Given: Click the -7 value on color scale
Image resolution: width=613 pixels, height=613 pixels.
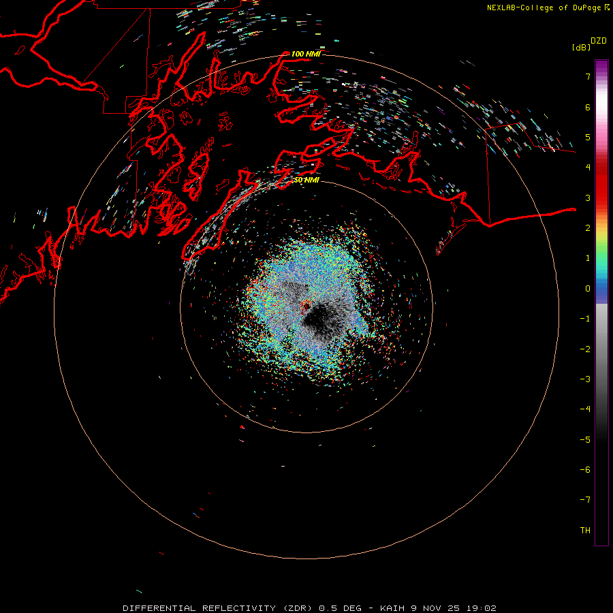Looking at the screenshot, I should [585, 500].
